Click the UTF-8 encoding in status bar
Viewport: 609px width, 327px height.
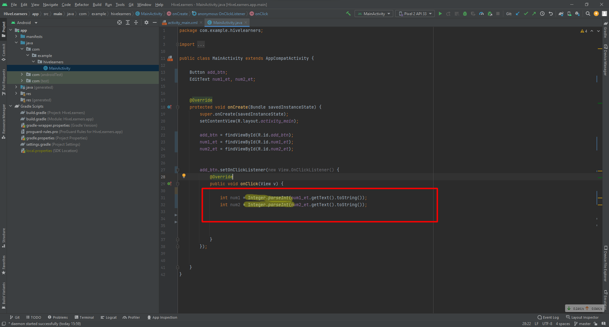coord(548,324)
